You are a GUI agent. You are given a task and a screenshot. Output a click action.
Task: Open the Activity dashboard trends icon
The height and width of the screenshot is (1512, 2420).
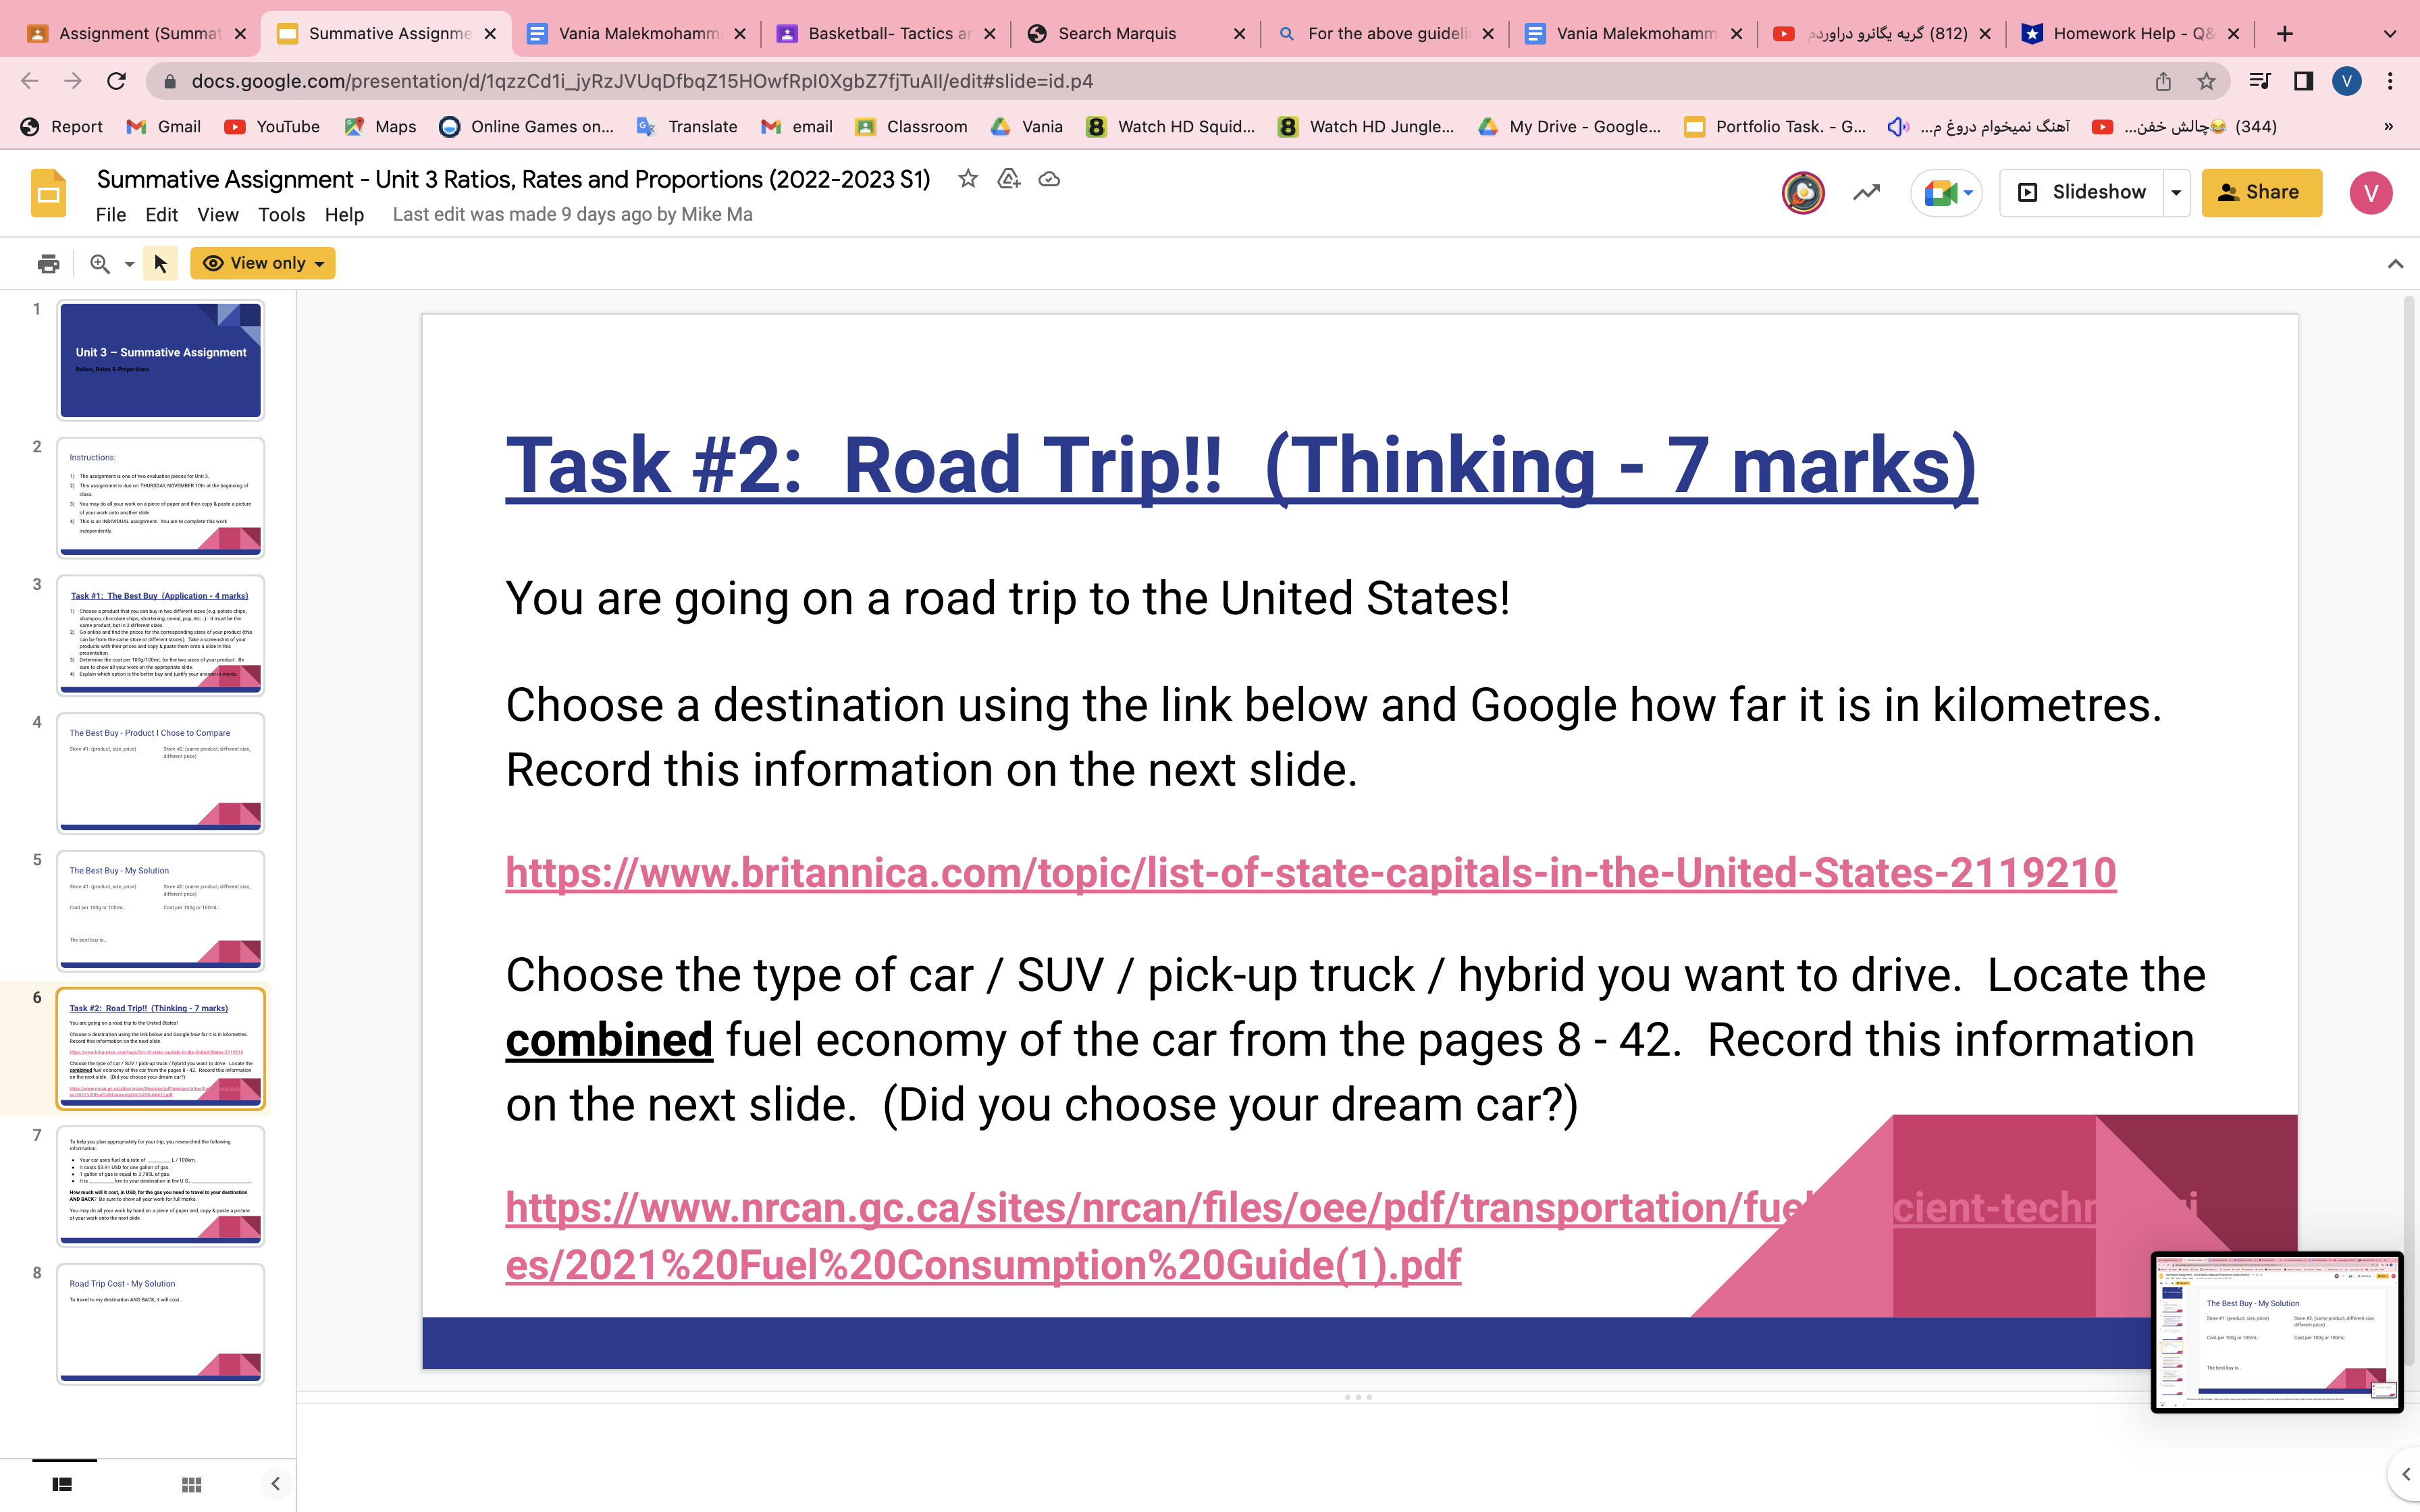point(1866,191)
